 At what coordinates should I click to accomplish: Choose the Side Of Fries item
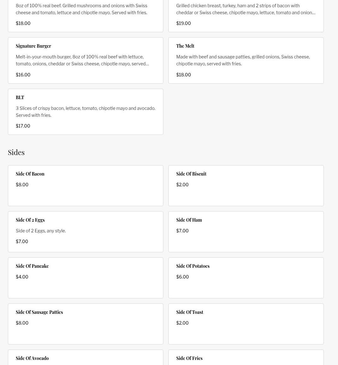point(246,358)
